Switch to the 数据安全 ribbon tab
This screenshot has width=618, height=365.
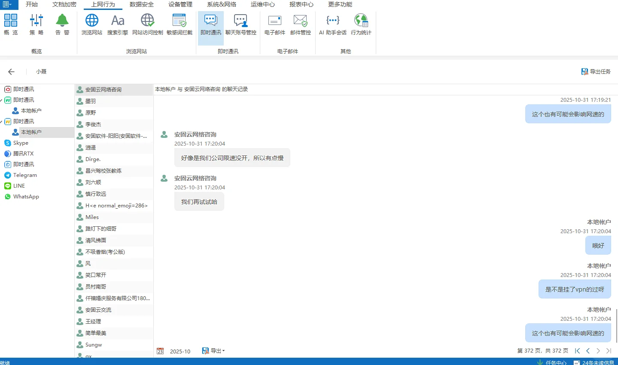pyautogui.click(x=142, y=4)
